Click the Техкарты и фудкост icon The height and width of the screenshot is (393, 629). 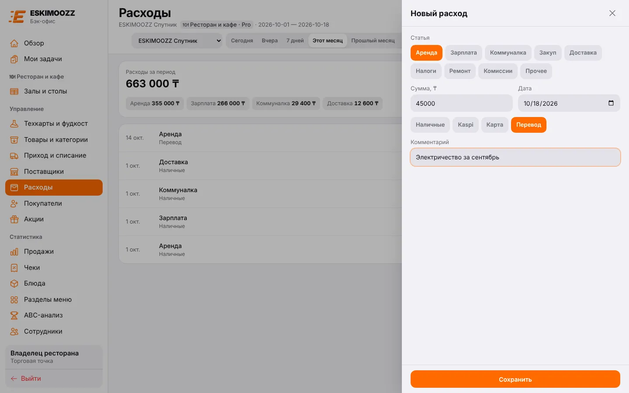tap(14, 124)
